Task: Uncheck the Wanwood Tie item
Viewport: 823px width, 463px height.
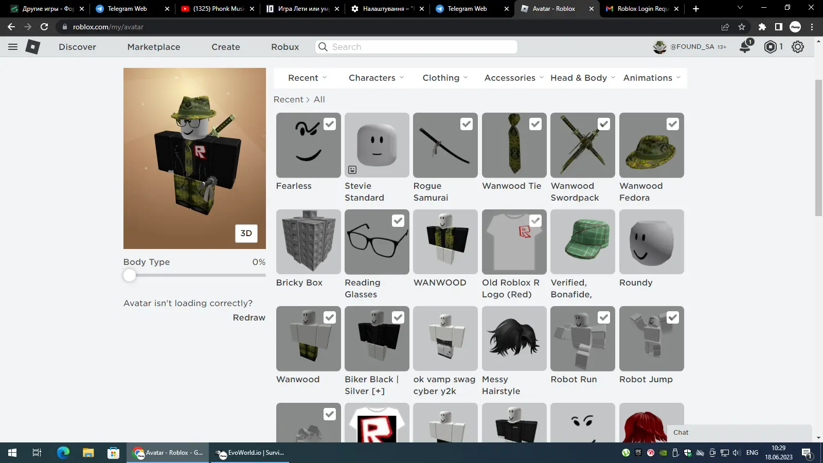Action: click(535, 124)
